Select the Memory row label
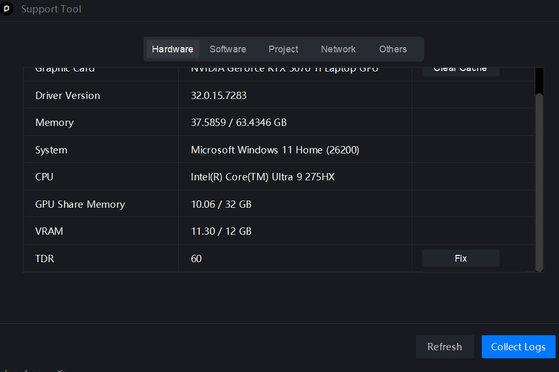This screenshot has height=372, width=559. (x=54, y=123)
